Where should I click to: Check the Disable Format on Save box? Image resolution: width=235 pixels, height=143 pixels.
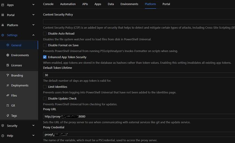[x=45, y=45]
